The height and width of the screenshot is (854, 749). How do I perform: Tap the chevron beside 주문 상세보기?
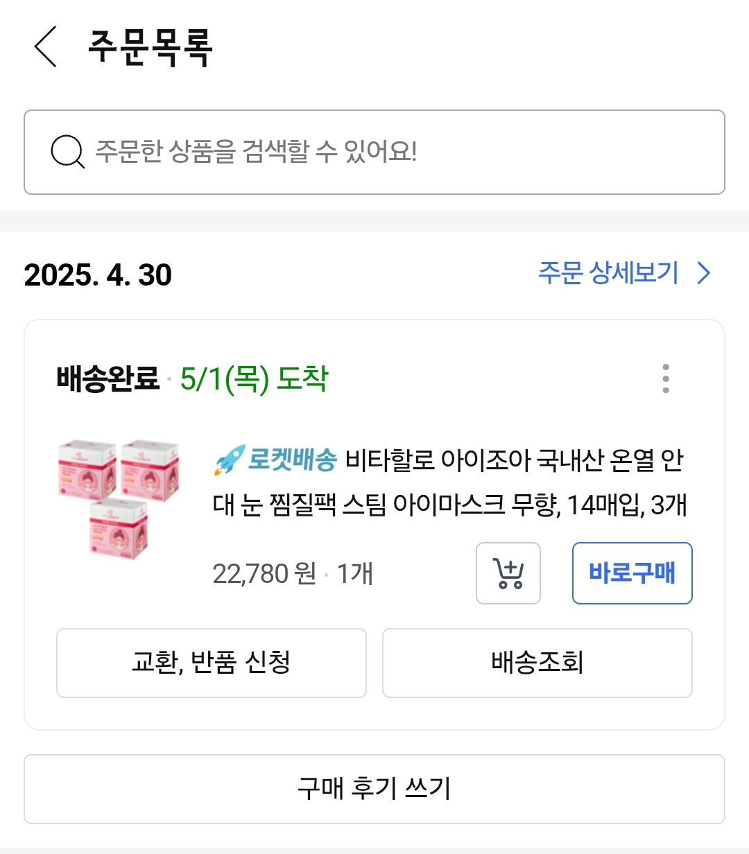pyautogui.click(x=704, y=273)
